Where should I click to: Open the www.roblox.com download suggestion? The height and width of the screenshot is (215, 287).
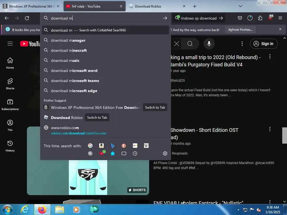coord(105,130)
